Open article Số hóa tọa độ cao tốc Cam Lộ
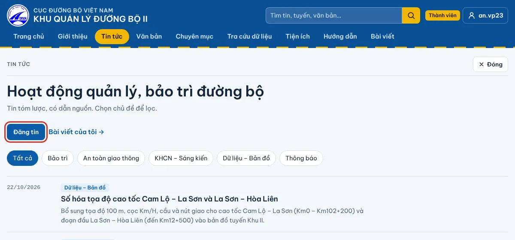This screenshot has width=515, height=240. [170, 199]
